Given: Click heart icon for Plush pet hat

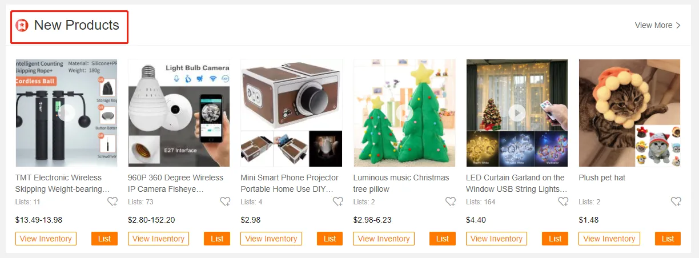Looking at the screenshot, I should click(676, 201).
